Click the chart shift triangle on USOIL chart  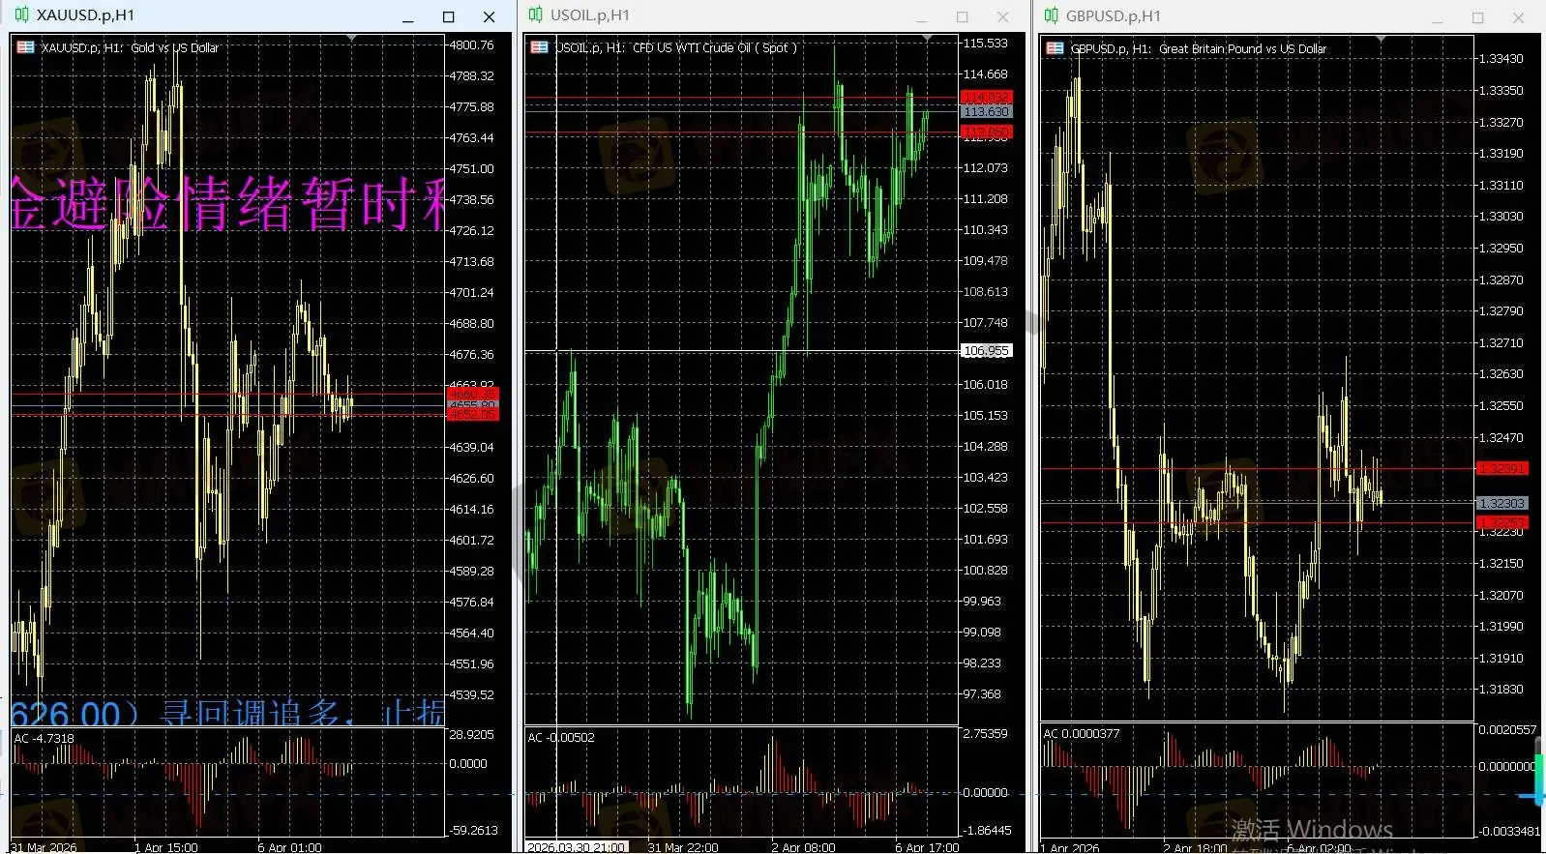pyautogui.click(x=927, y=38)
